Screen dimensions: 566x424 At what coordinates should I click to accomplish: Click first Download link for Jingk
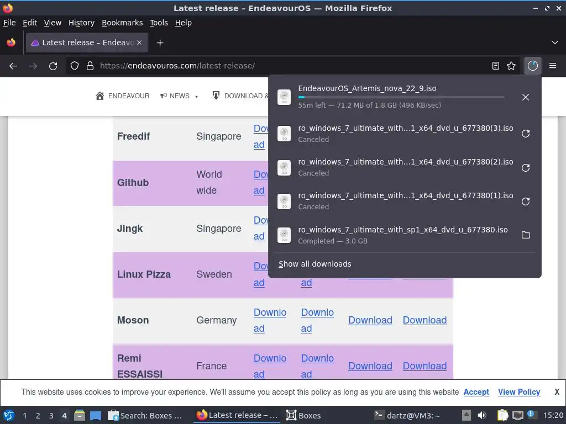[x=261, y=228]
